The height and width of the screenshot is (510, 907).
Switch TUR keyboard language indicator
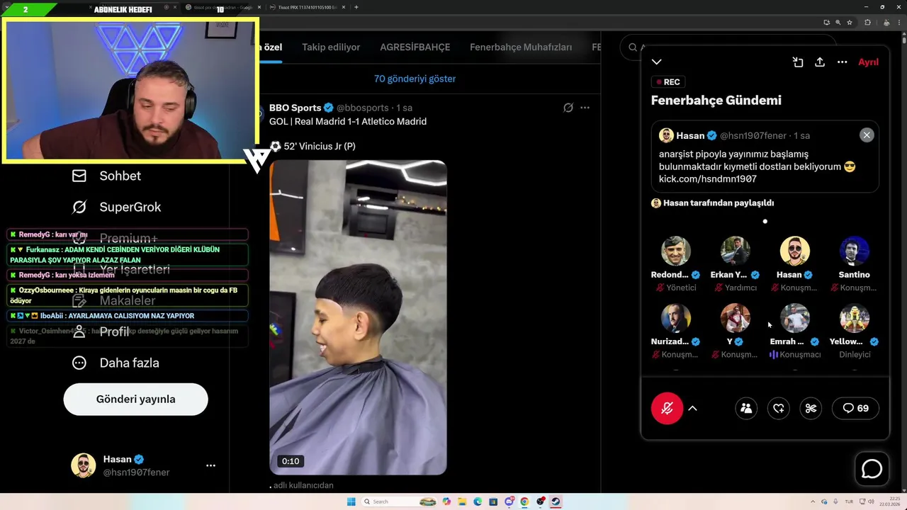pyautogui.click(x=849, y=501)
